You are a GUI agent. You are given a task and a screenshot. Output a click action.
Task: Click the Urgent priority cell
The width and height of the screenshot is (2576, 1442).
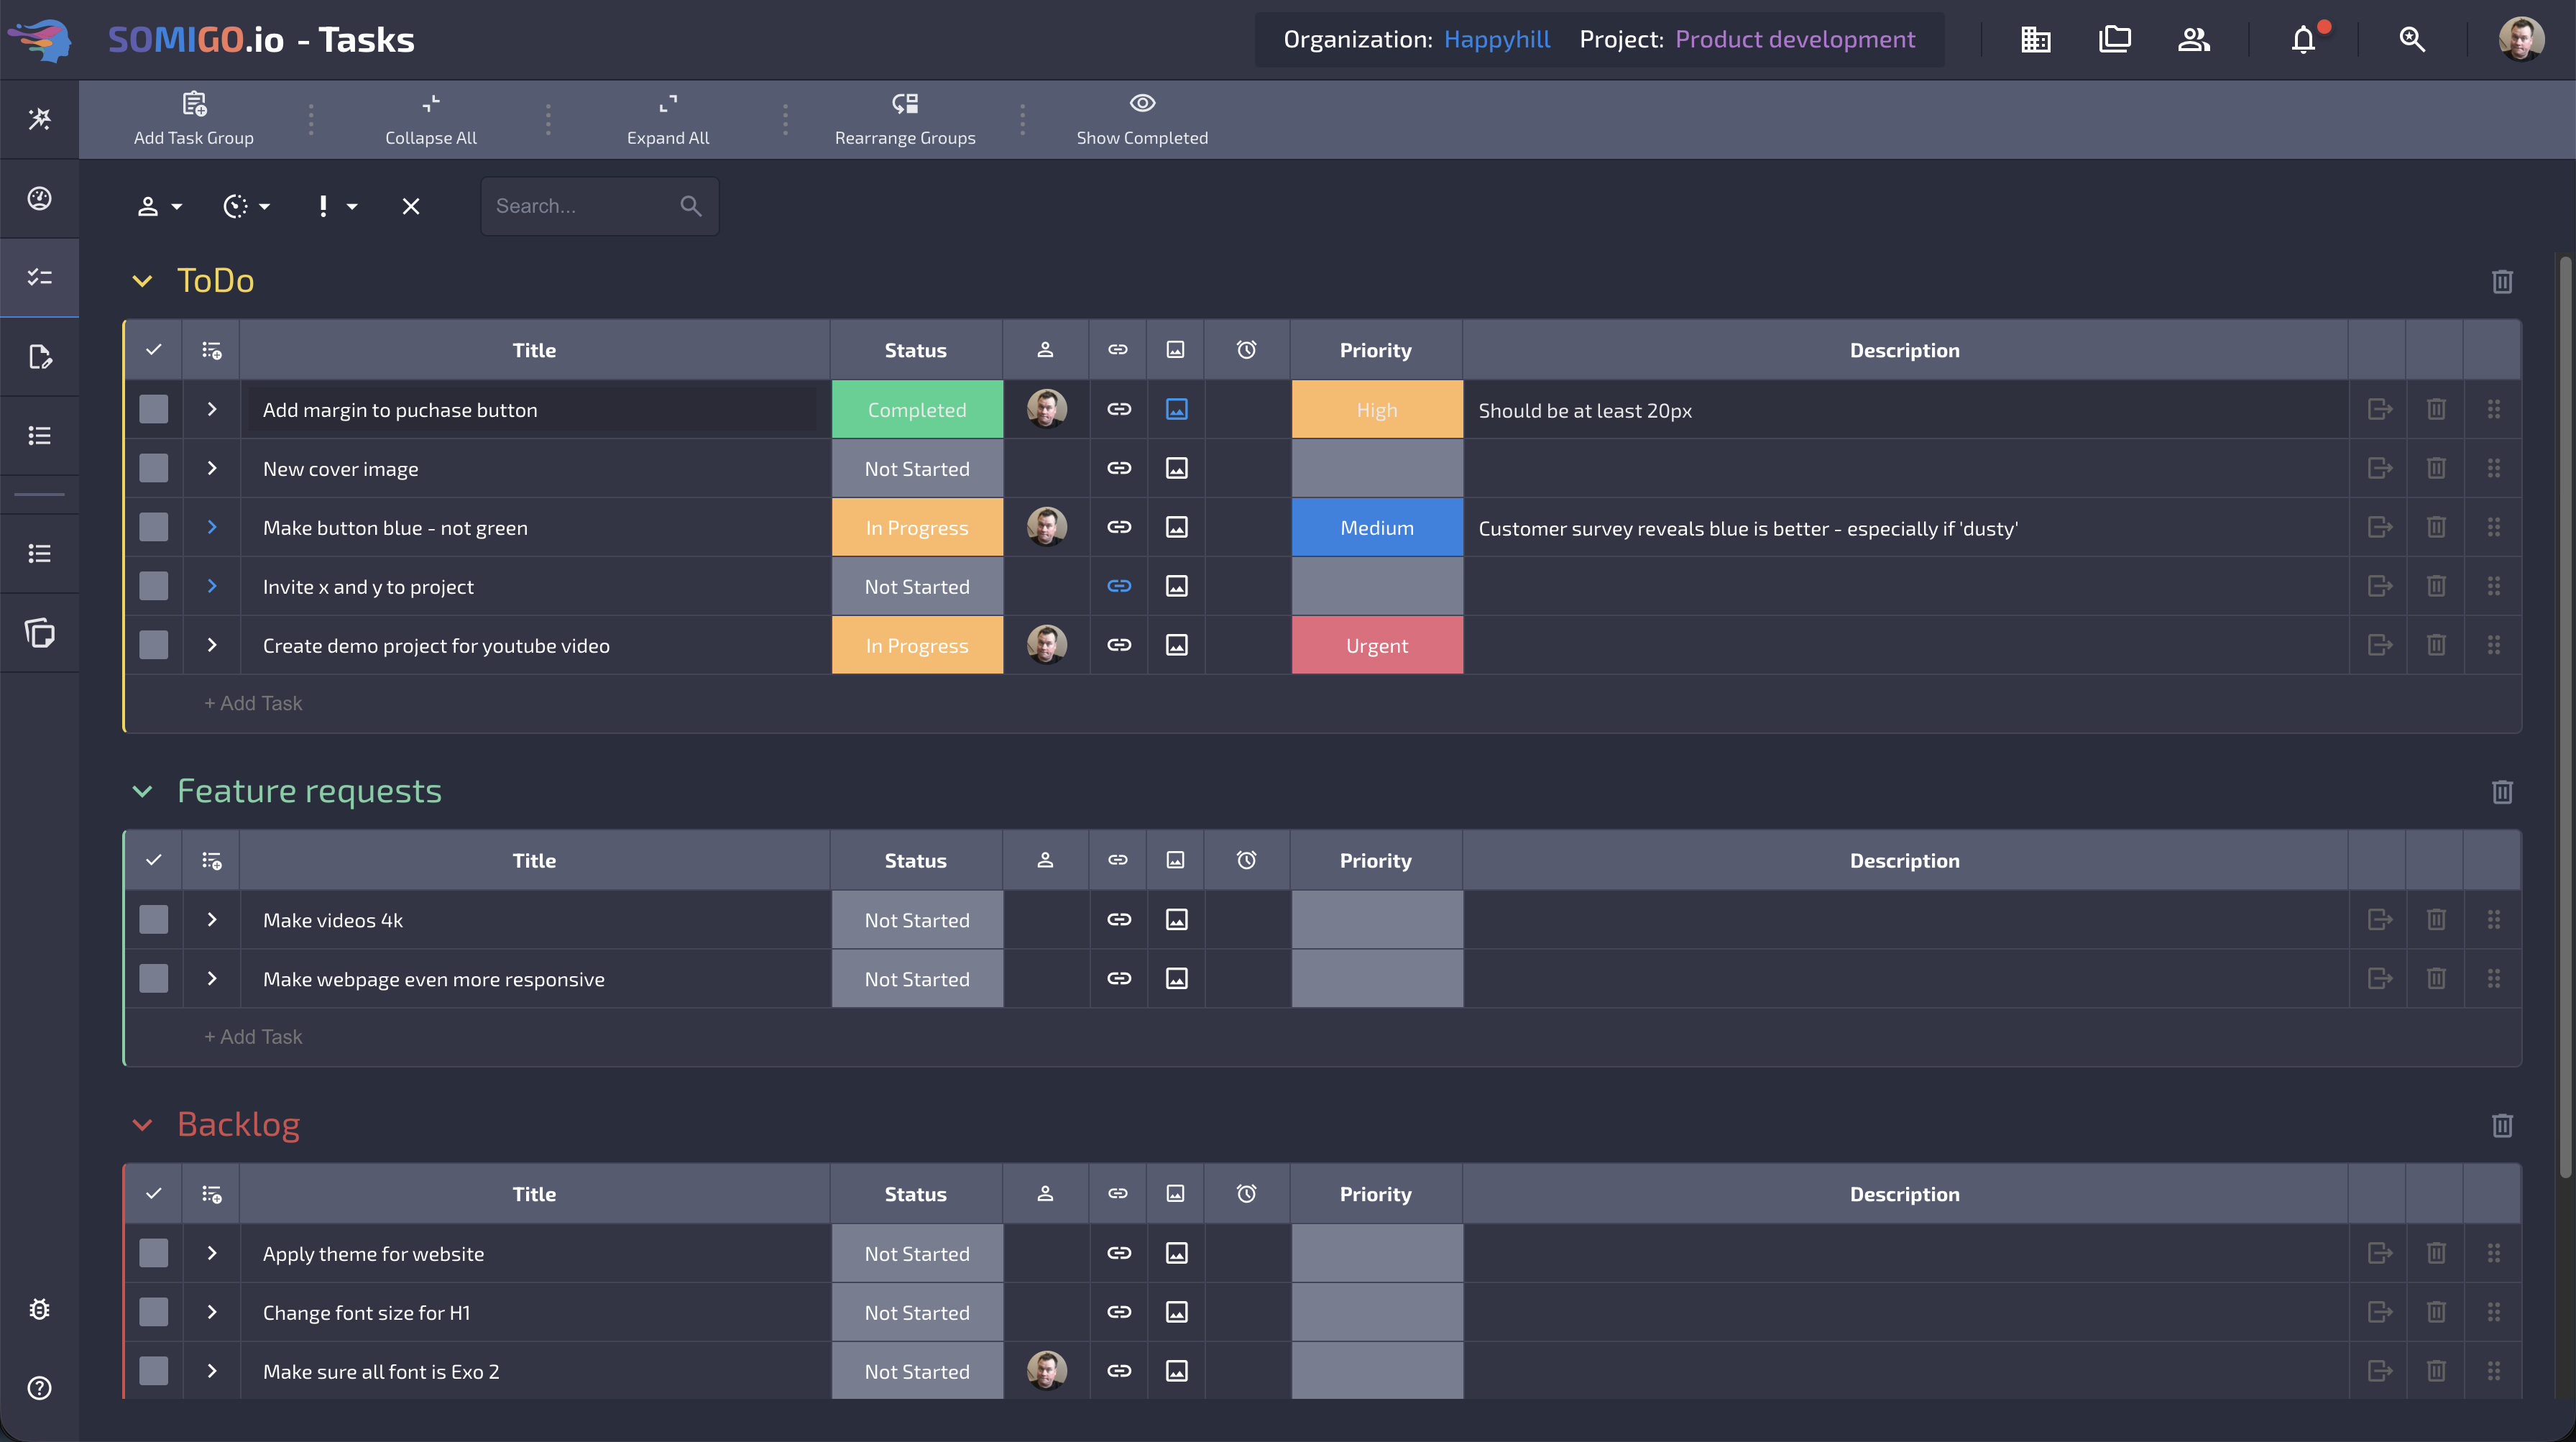[x=1376, y=645]
